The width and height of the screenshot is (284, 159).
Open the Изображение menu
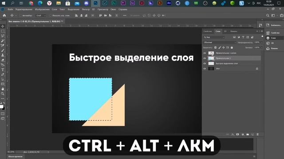pyautogui.click(x=42, y=9)
